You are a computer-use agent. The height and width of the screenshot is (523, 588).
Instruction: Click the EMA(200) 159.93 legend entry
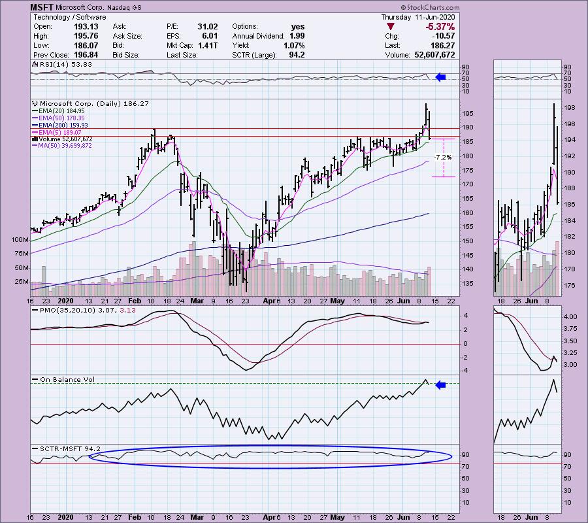(63, 126)
